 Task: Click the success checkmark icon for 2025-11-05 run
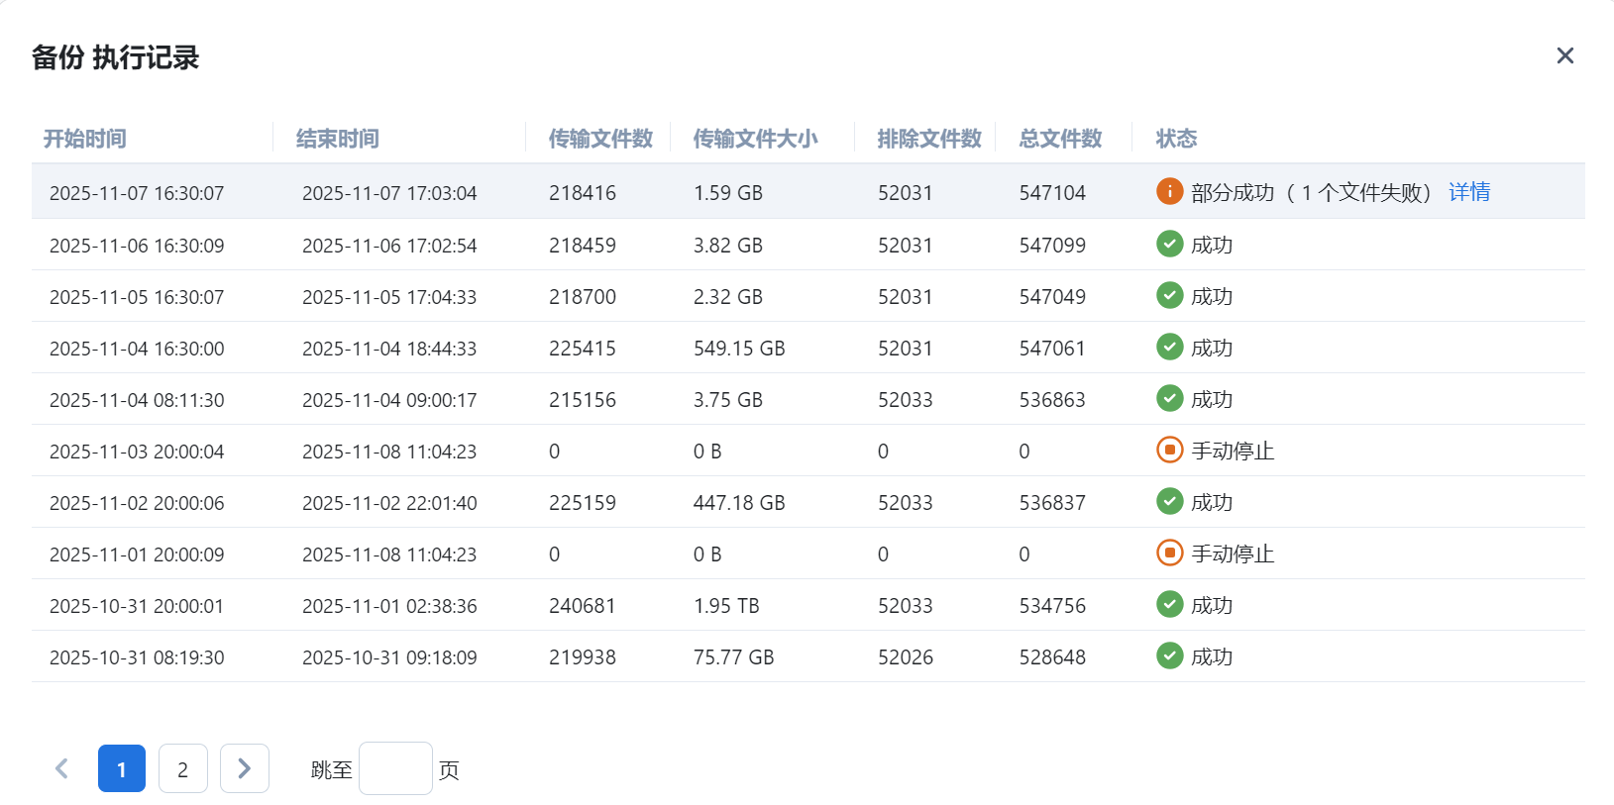point(1169,295)
